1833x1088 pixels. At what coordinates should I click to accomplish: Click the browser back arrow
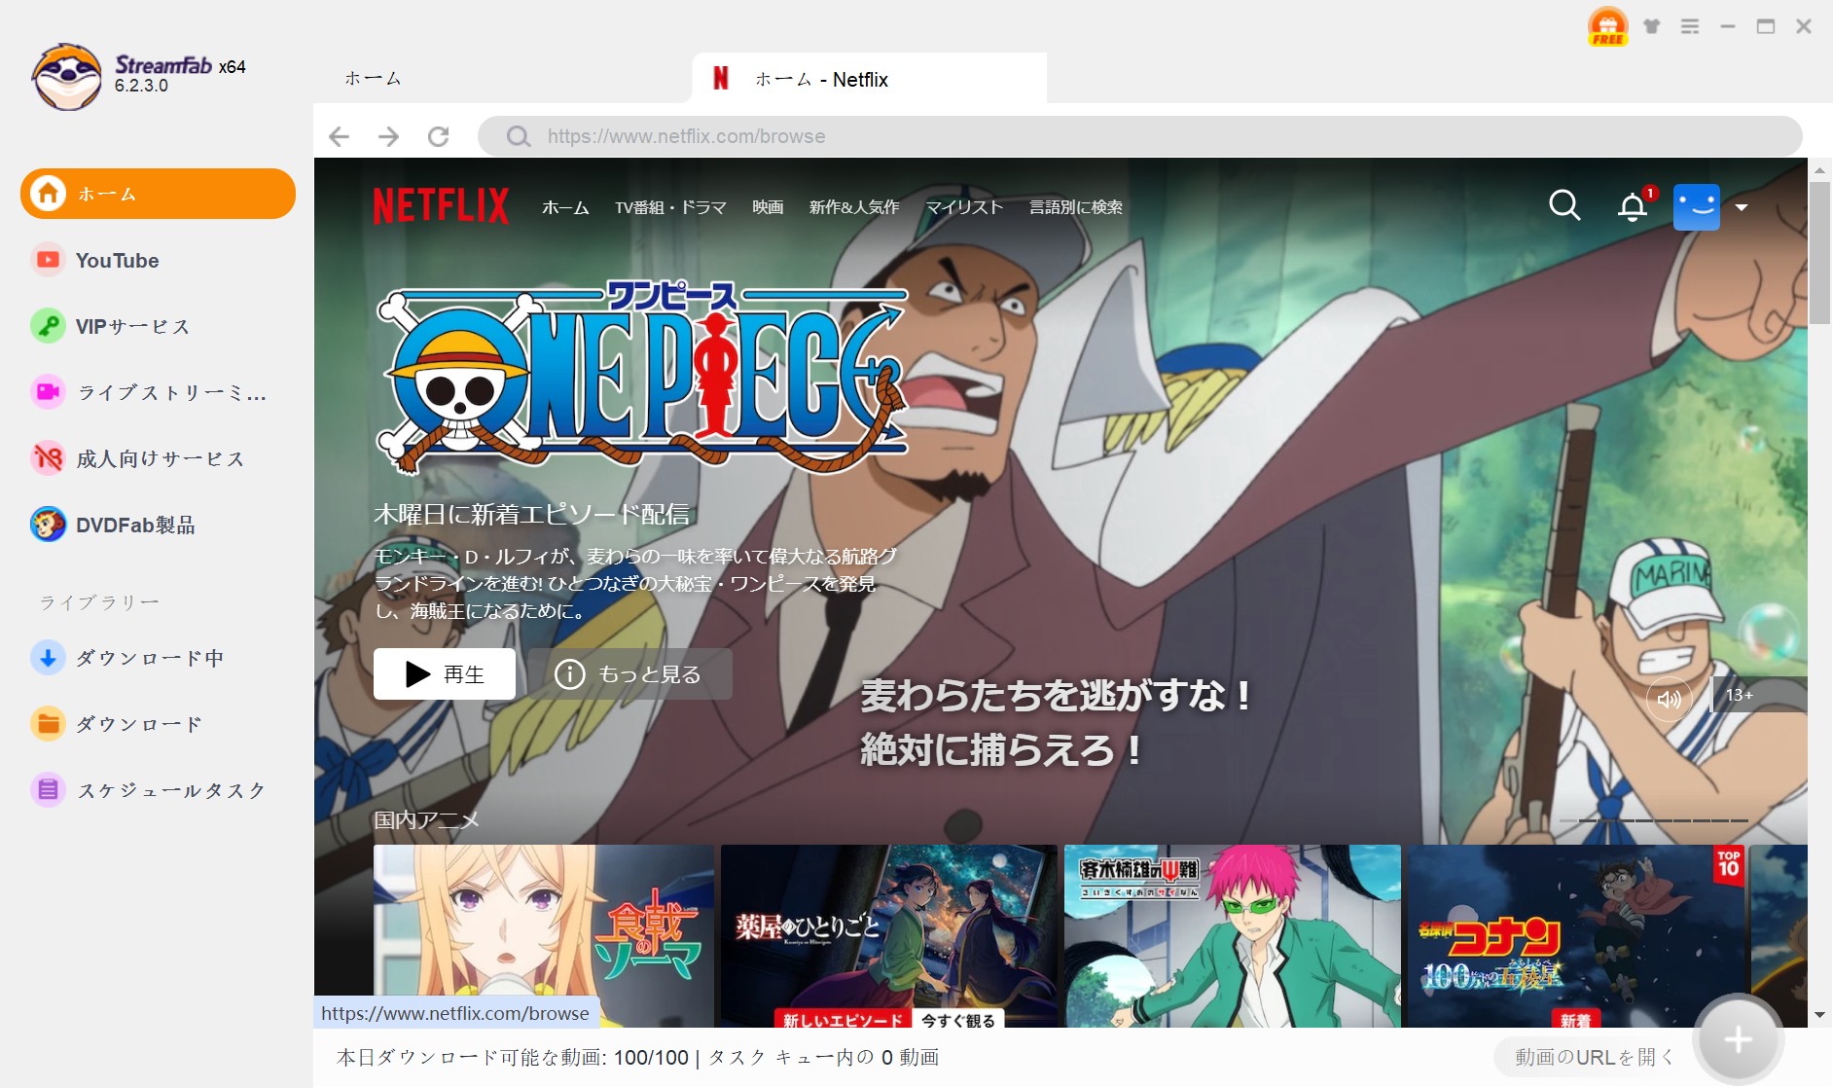point(339,136)
